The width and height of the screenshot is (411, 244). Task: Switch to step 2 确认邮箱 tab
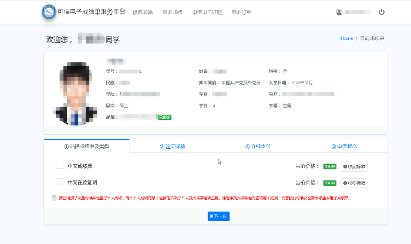coord(172,146)
